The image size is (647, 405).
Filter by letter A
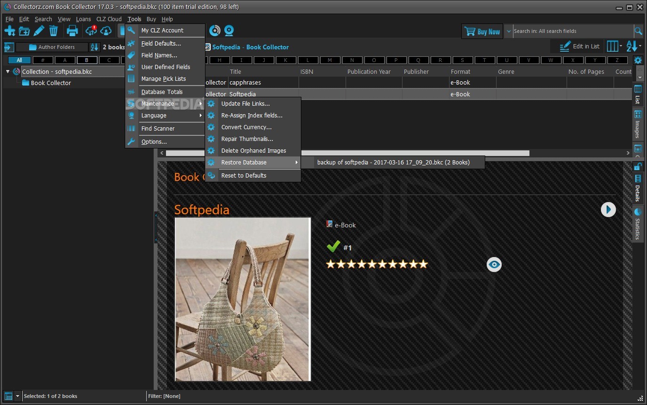pos(65,60)
